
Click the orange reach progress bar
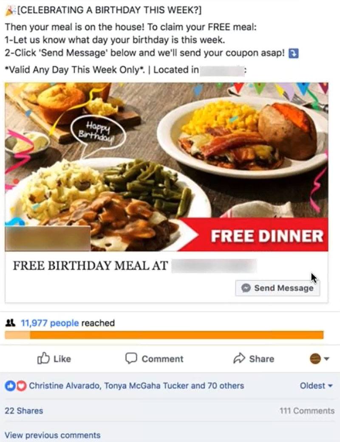click(x=164, y=335)
